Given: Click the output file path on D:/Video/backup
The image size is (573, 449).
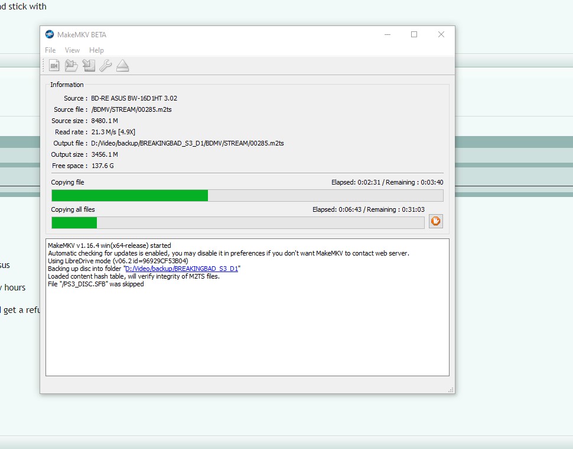Looking at the screenshot, I should click(x=187, y=143).
